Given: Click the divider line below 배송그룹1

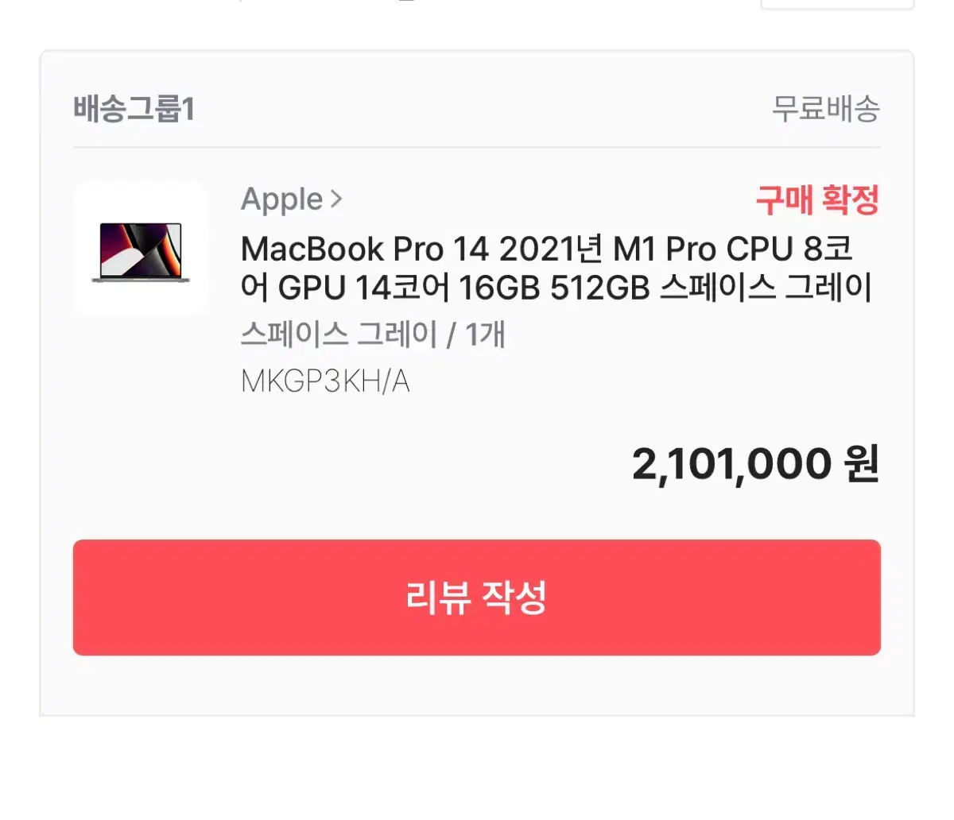Looking at the screenshot, I should (x=477, y=148).
